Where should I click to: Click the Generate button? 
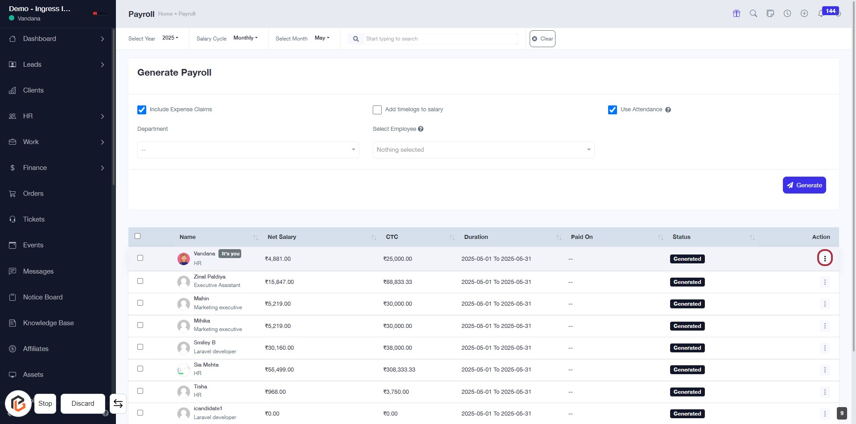(x=804, y=185)
